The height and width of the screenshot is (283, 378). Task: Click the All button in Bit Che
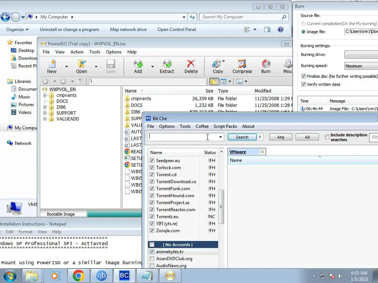307,137
